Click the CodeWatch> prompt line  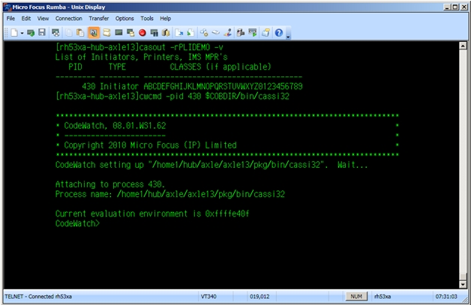click(77, 223)
